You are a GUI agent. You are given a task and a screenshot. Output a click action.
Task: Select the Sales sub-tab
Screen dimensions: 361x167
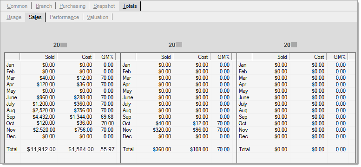pyautogui.click(x=35, y=17)
